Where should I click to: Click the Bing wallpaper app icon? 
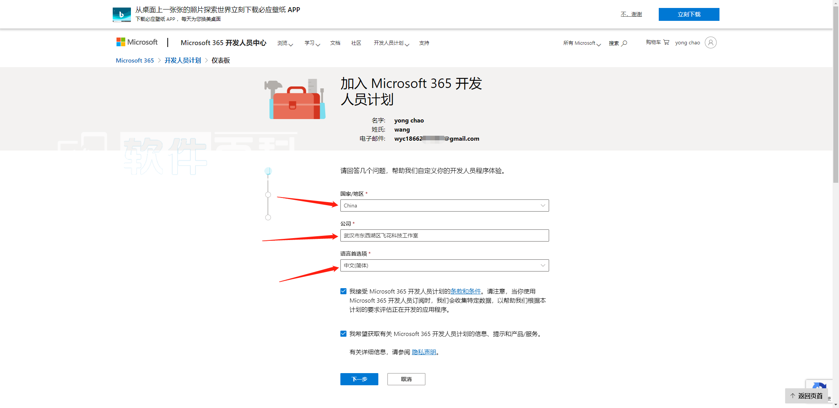121,14
